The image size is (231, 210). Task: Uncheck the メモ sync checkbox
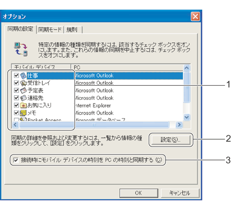pyautogui.click(x=16, y=113)
